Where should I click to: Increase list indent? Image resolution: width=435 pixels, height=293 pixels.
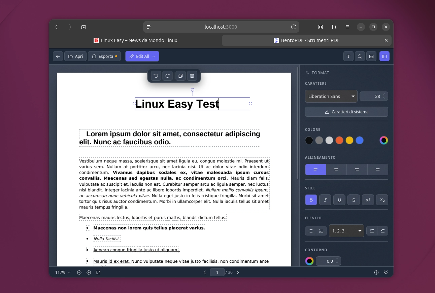pyautogui.click(x=382, y=231)
